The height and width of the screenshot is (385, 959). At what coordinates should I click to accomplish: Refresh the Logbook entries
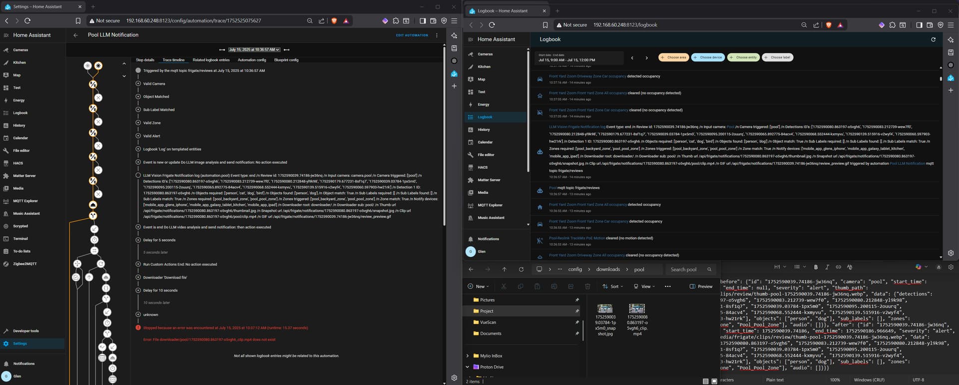tap(933, 39)
